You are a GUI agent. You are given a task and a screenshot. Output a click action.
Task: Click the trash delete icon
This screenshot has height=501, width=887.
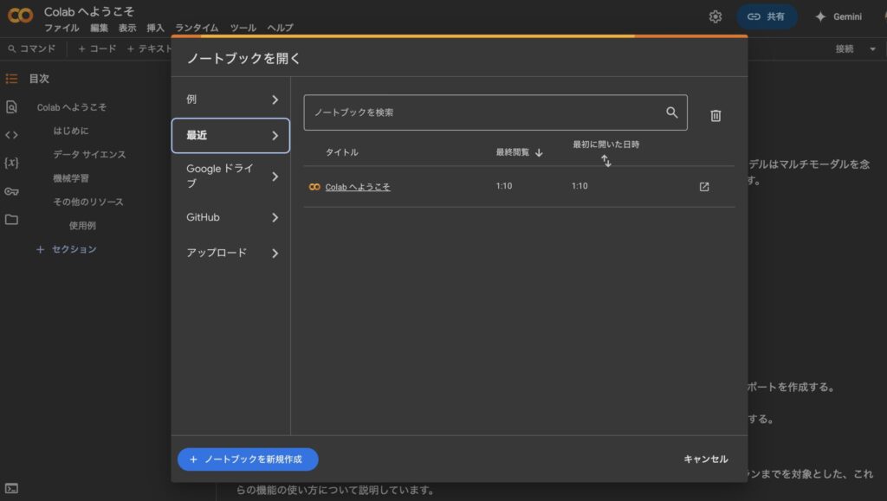coord(715,116)
